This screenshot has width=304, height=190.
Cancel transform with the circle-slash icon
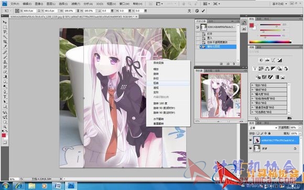click(197, 11)
